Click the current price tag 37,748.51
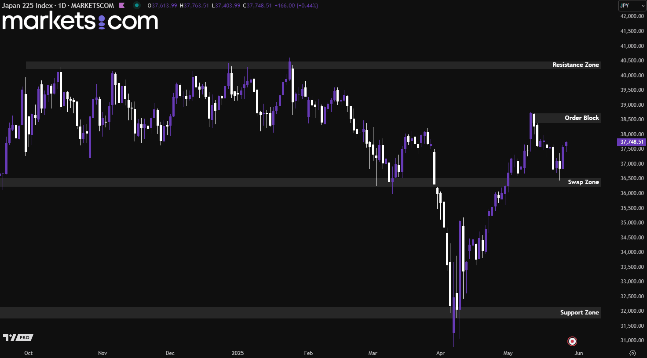Viewport: 647px width, 358px height. (632, 142)
